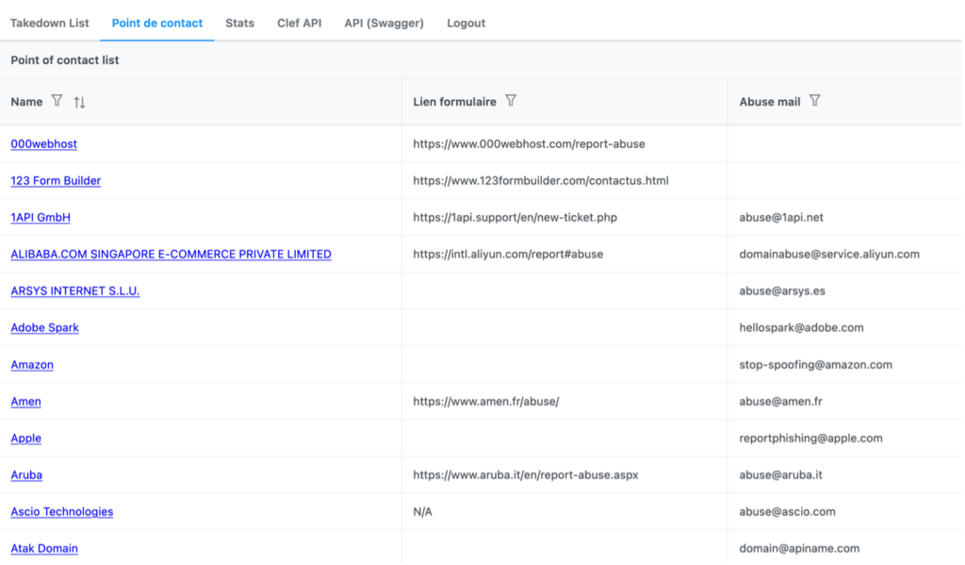Open the 123 Form Builder link

pos(56,180)
